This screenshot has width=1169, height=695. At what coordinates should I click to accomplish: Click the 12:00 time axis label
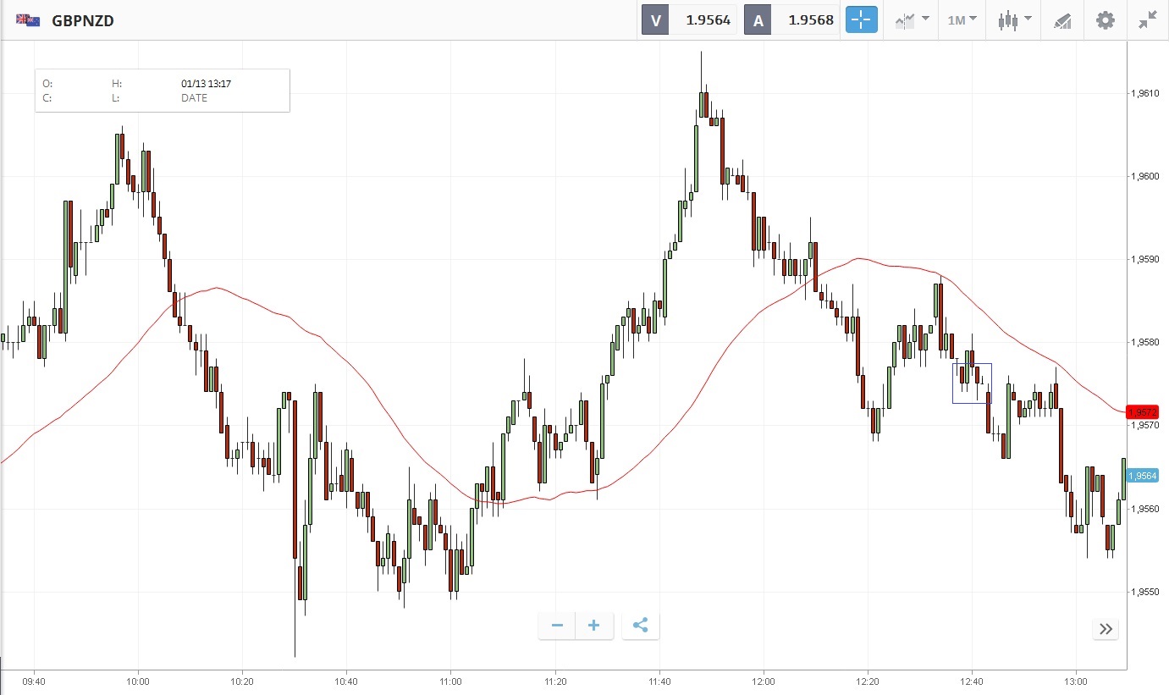763,681
